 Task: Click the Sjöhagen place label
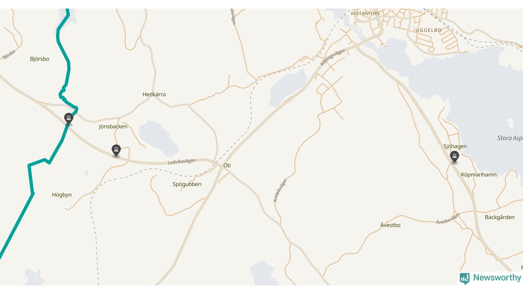point(455,146)
